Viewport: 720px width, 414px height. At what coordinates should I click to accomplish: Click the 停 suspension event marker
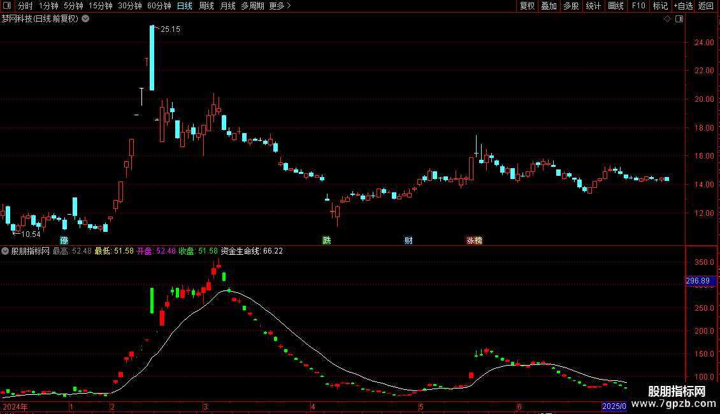point(64,241)
